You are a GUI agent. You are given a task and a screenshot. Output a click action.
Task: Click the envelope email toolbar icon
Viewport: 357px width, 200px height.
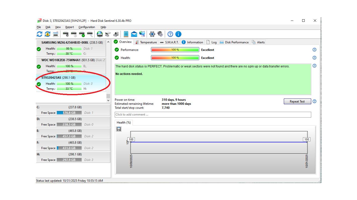[x=134, y=34]
